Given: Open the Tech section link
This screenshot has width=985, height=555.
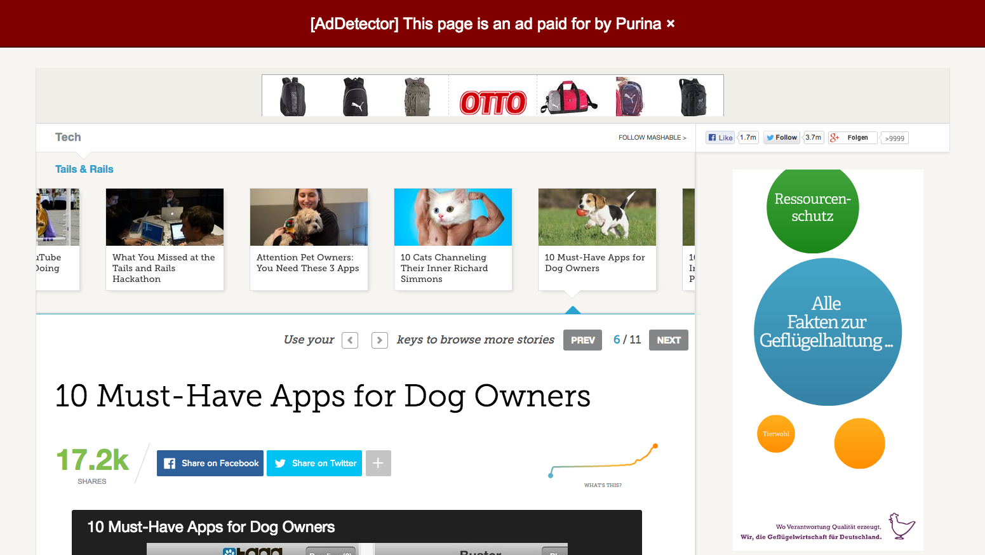Looking at the screenshot, I should pyautogui.click(x=68, y=137).
